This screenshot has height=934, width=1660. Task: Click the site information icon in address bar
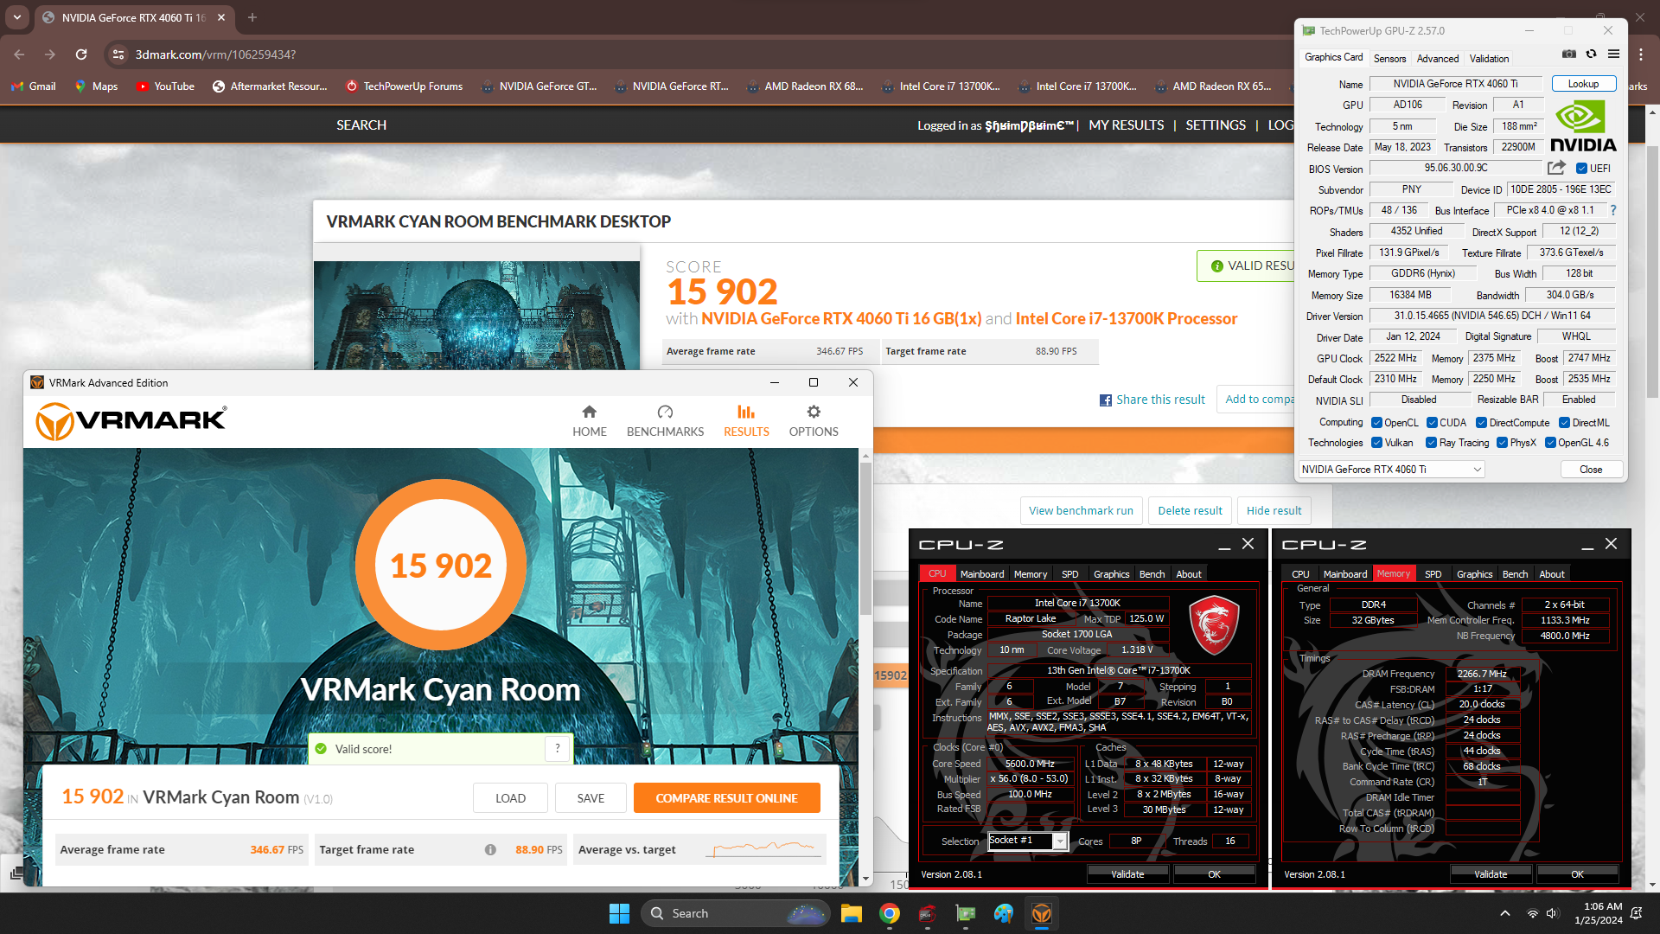(118, 54)
